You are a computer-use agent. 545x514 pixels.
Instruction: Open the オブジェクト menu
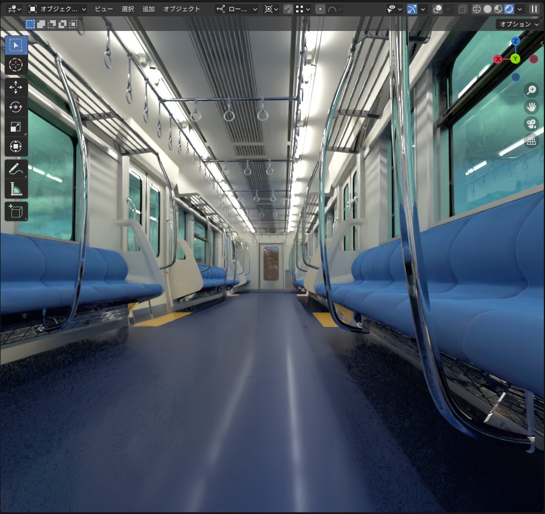(182, 9)
